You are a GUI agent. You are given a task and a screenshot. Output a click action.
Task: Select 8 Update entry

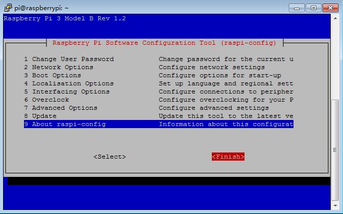coord(40,116)
